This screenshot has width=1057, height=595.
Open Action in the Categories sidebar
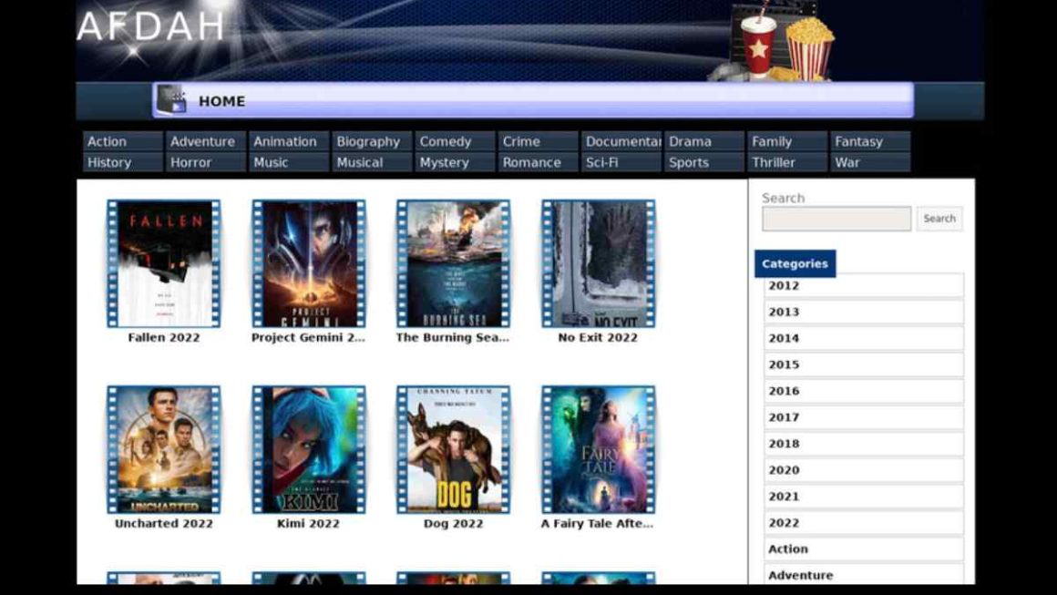(x=864, y=549)
